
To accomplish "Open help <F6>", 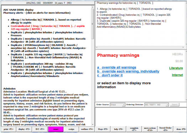I will point(118,129).
